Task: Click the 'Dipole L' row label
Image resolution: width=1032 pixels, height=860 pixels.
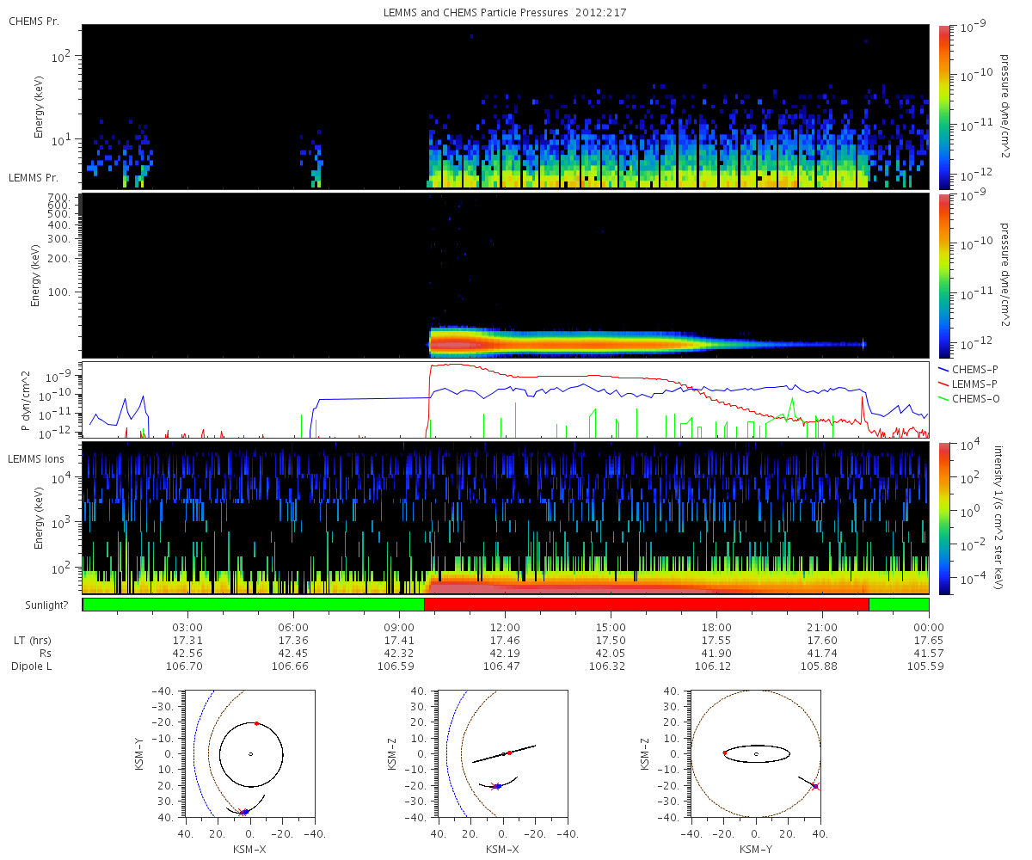Action: [x=32, y=666]
